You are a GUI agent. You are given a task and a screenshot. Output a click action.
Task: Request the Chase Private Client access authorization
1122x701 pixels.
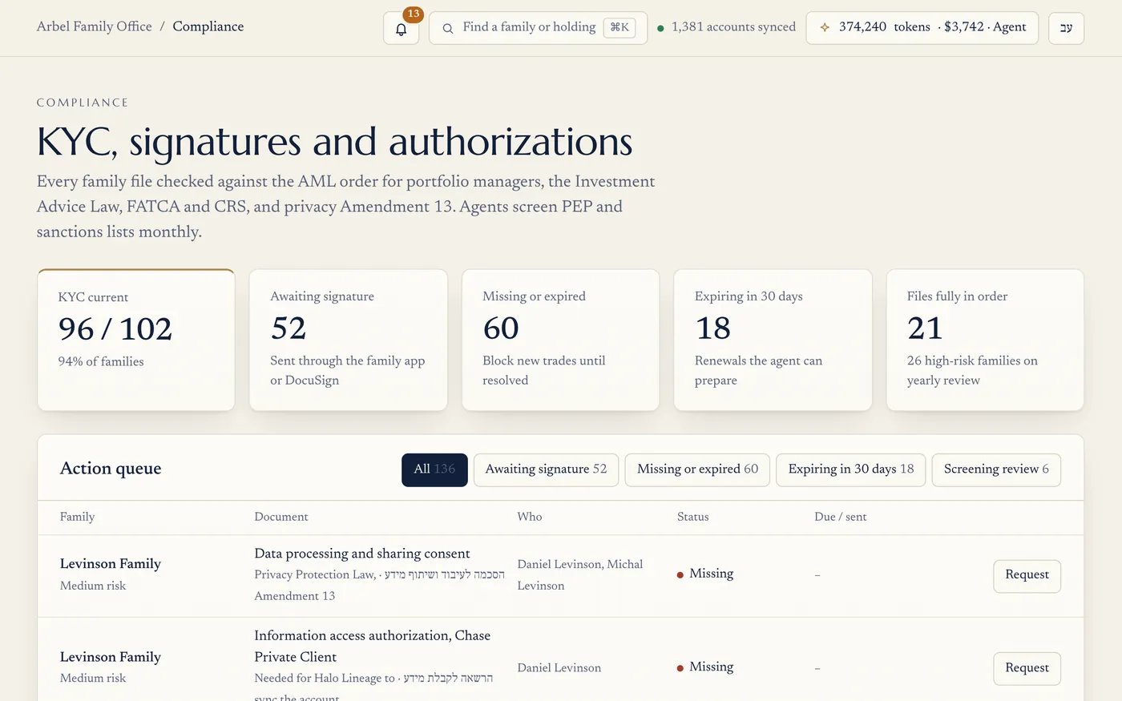click(1027, 669)
